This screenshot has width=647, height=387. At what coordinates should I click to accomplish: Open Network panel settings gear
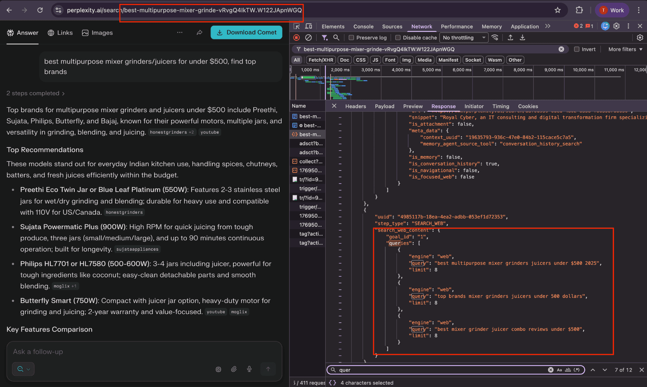tap(640, 38)
